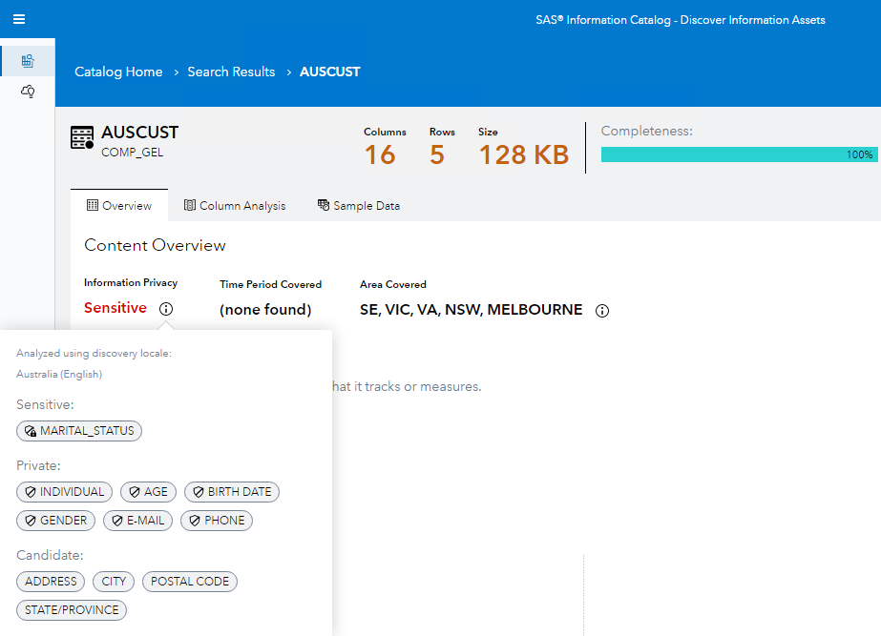Click the SE, VIC, VA, NSW, MELBOURNE text
This screenshot has width=881, height=636.
471,309
